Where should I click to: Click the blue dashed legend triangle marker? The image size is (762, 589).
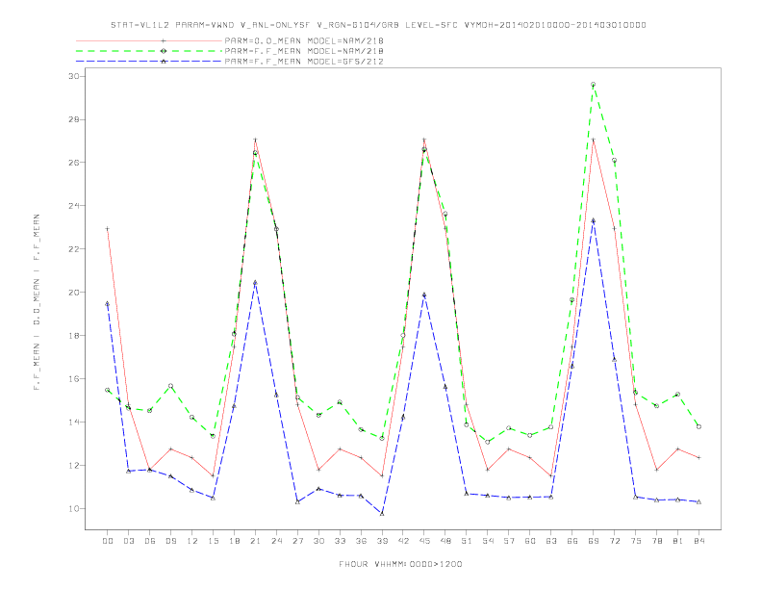(x=164, y=62)
